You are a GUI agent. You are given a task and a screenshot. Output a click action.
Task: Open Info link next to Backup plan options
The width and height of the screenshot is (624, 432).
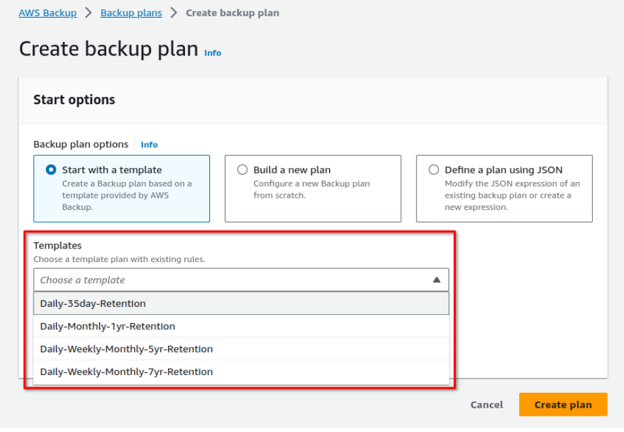pyautogui.click(x=149, y=144)
